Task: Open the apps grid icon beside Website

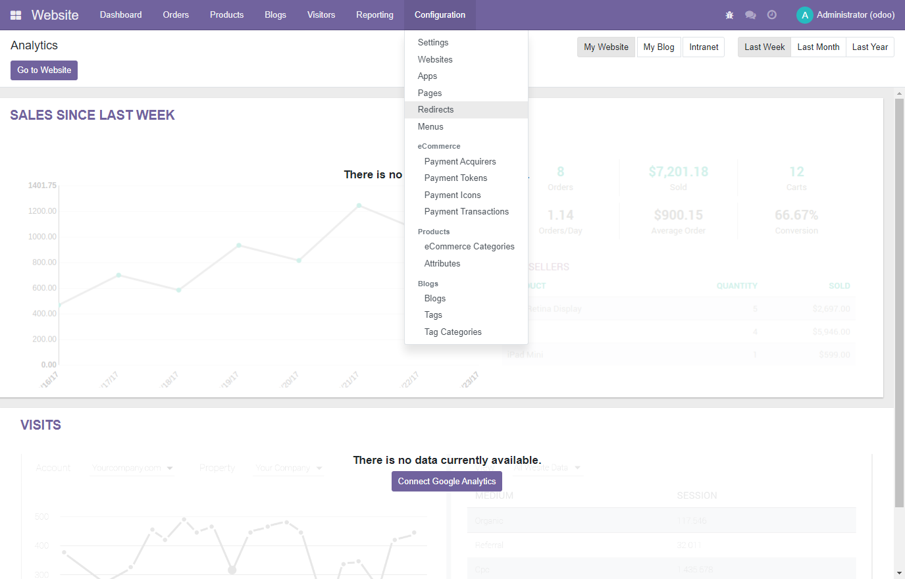Action: 16,15
